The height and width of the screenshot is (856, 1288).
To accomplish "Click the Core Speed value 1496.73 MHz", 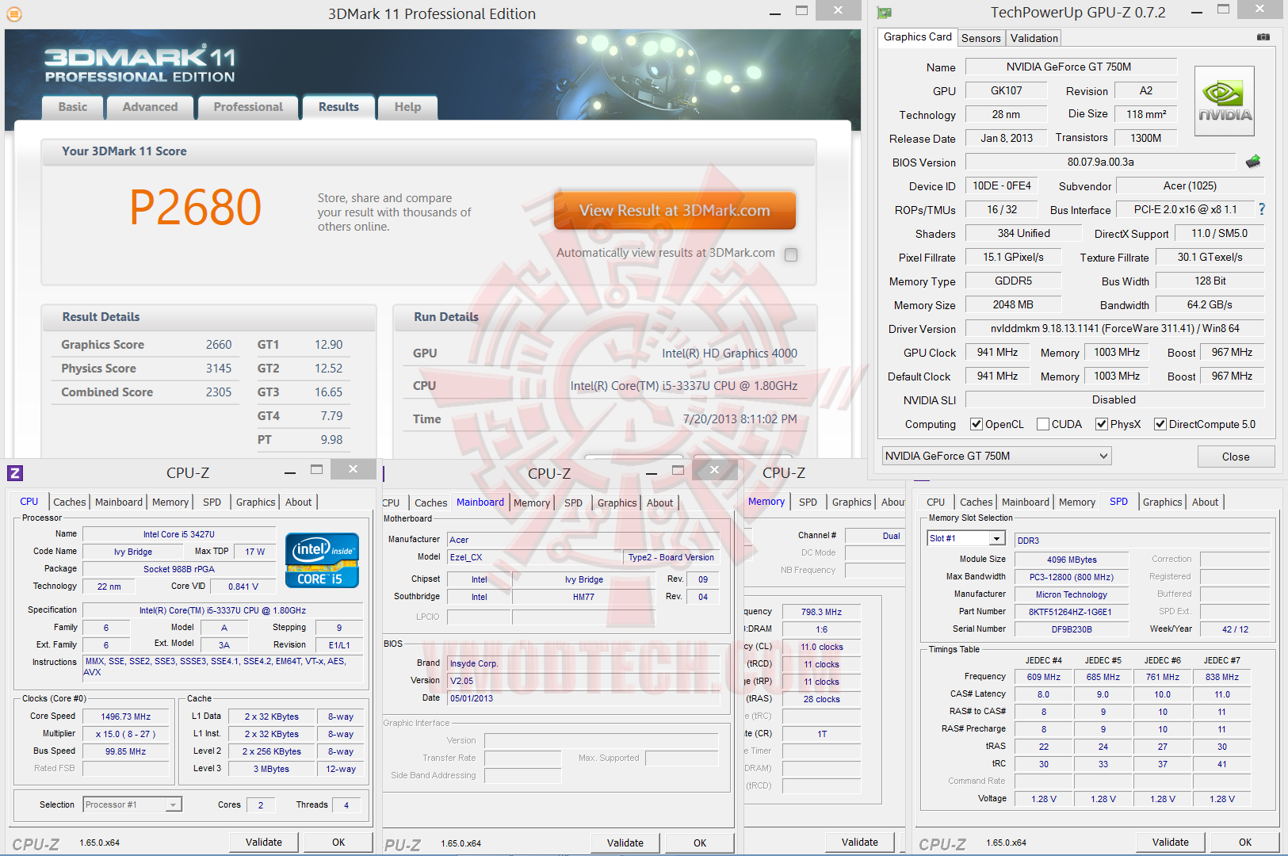I will (x=125, y=717).
